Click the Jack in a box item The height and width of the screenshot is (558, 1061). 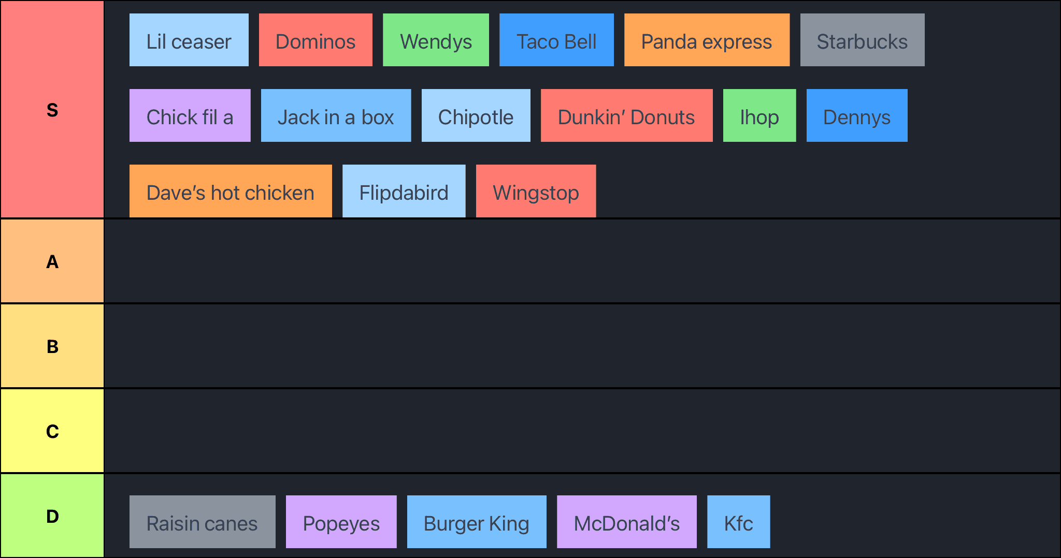[336, 116]
